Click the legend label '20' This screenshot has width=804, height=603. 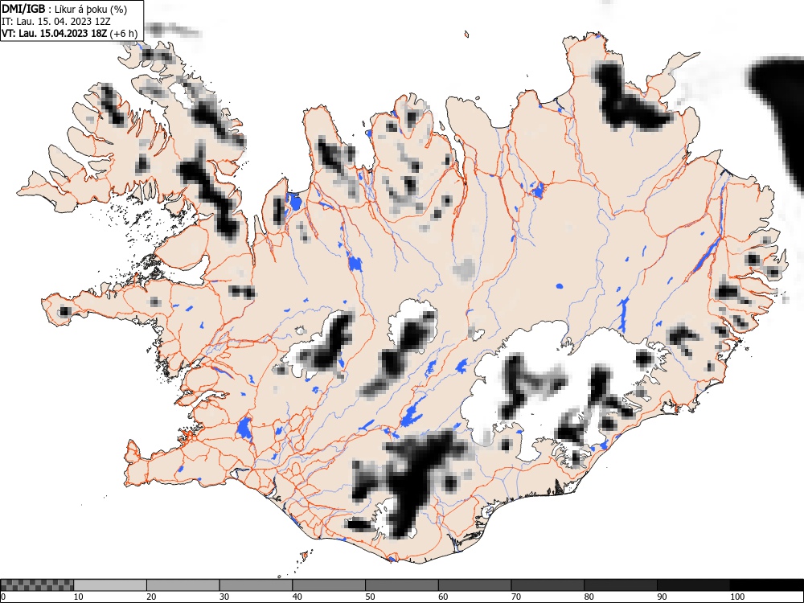pos(151,597)
